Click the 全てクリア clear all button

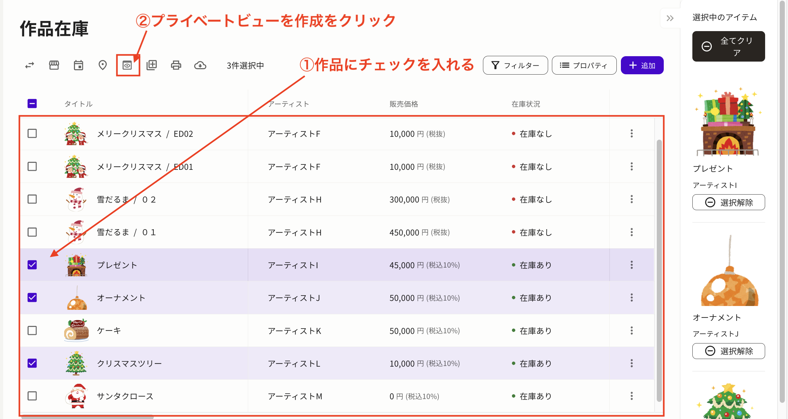[x=728, y=46]
